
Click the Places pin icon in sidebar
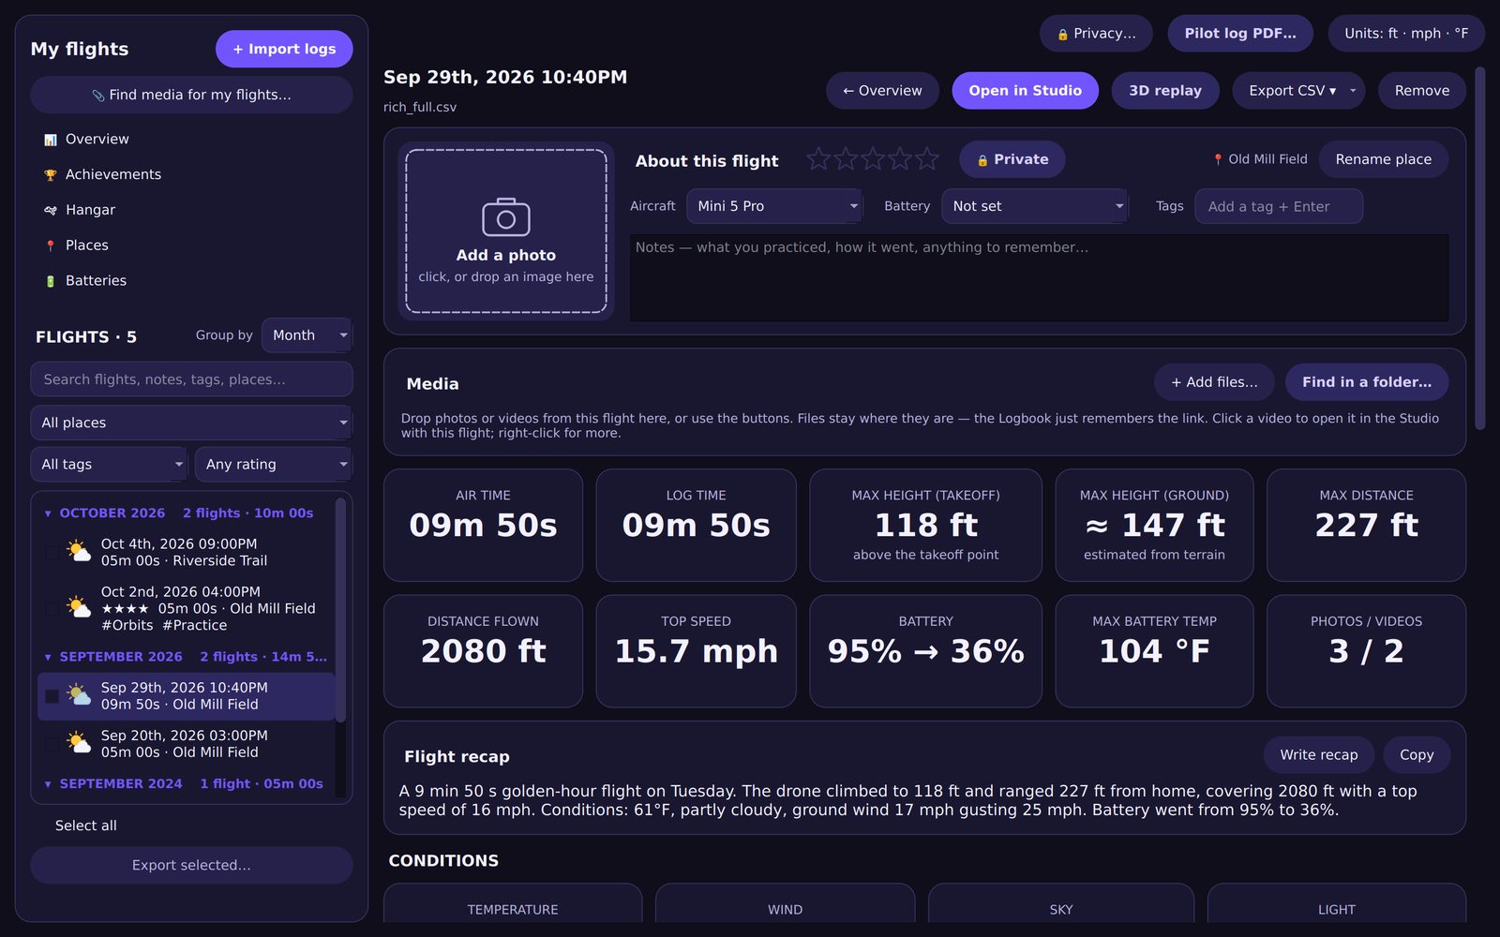[51, 245]
